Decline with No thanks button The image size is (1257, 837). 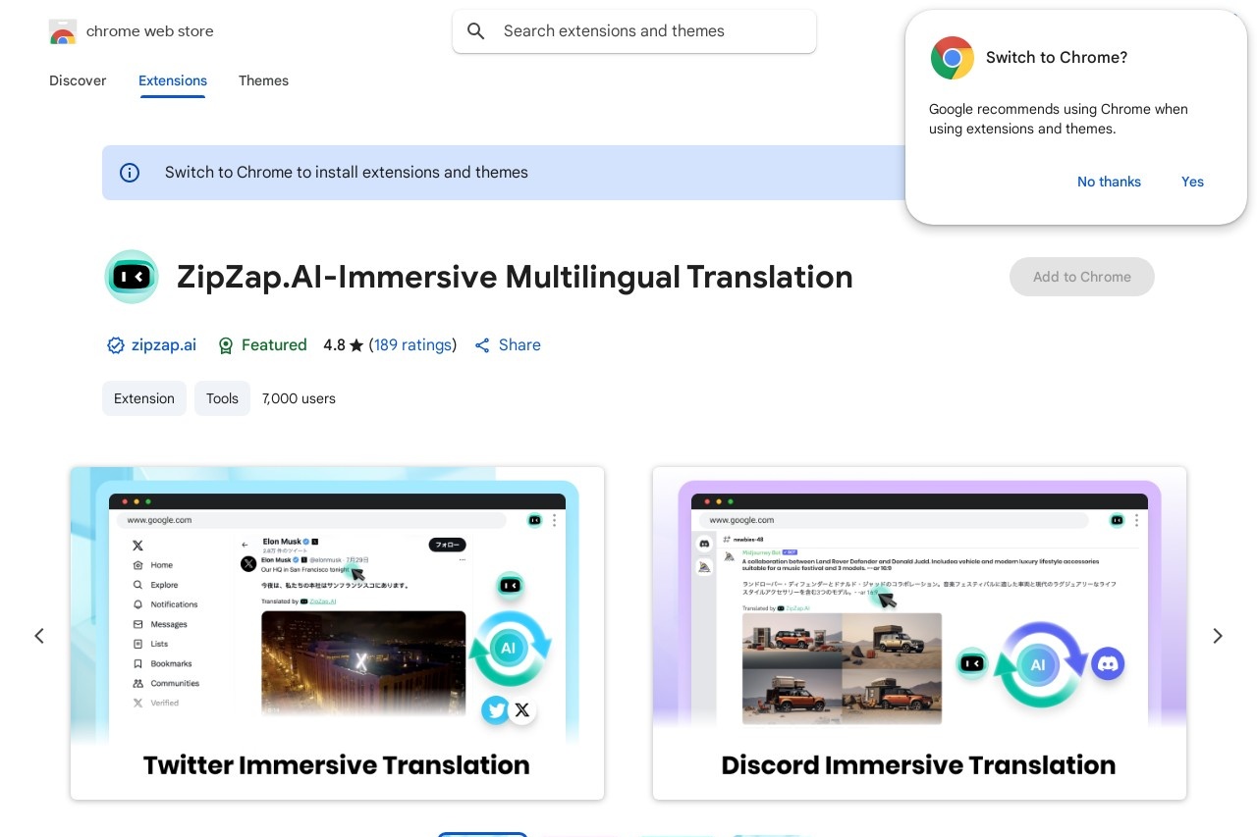[1109, 182]
